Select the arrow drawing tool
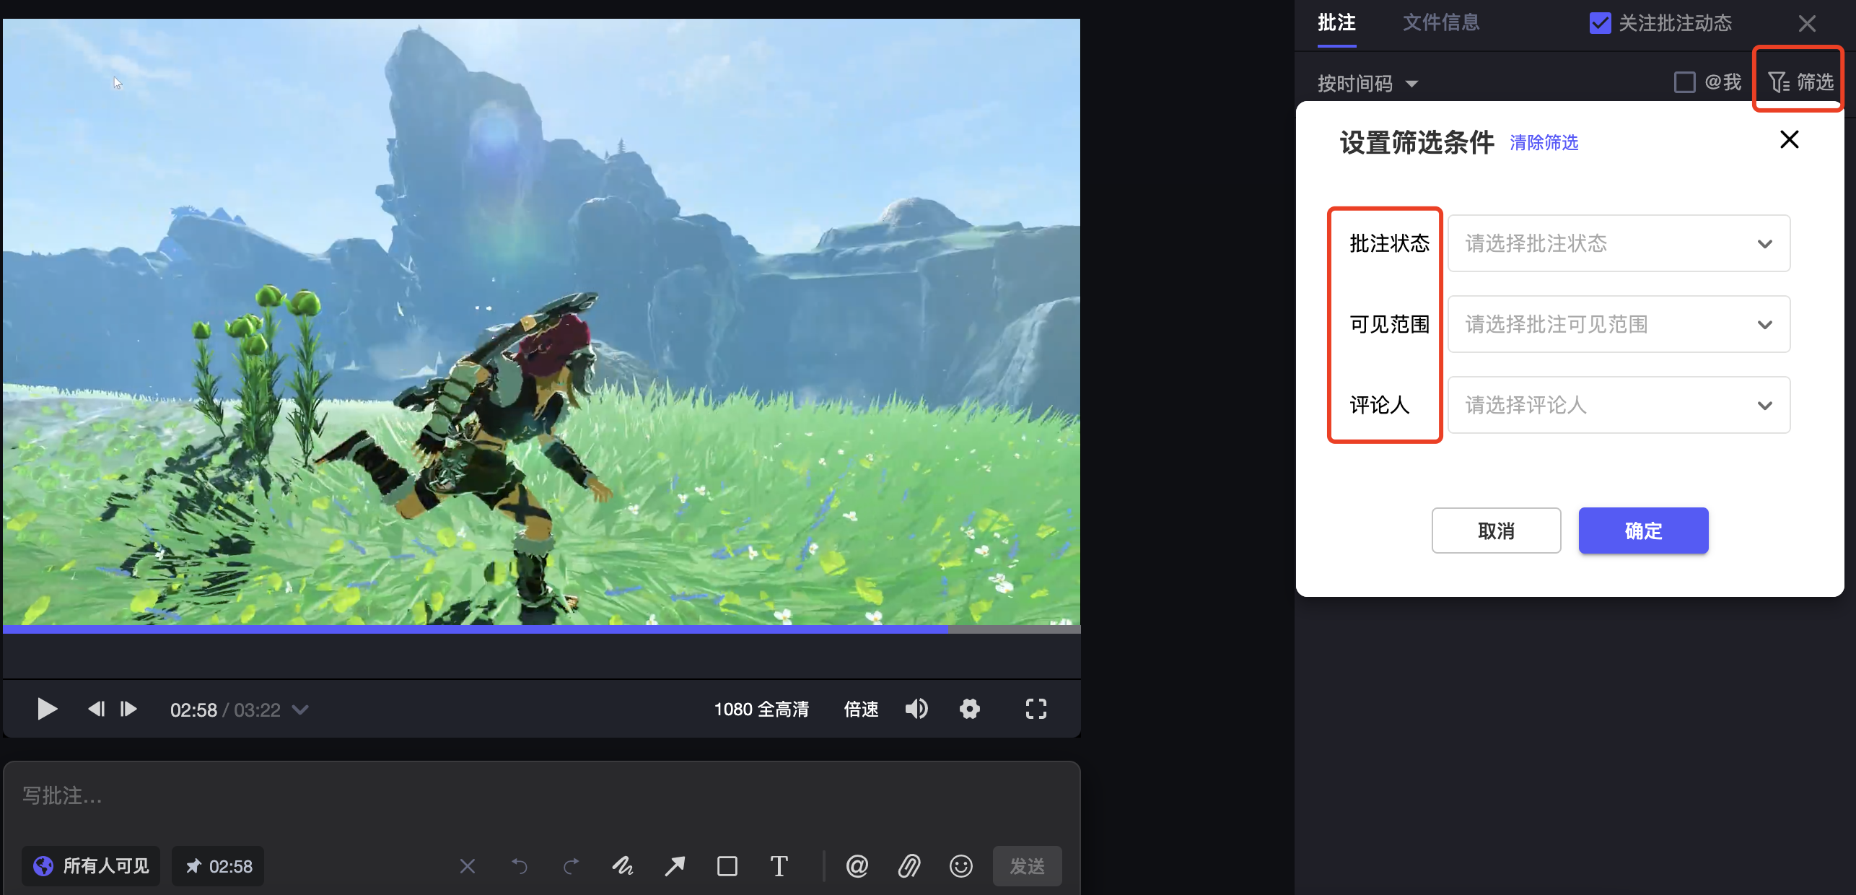Viewport: 1856px width, 895px height. click(675, 865)
